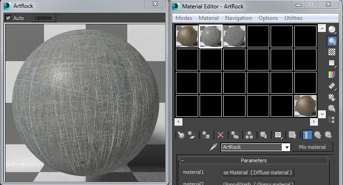
Task: Toggle the Backlight icon in side toolbar
Action: point(332,41)
